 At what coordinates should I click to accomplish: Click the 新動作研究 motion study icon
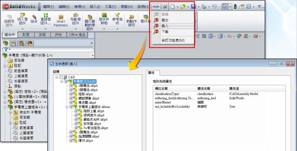pos(132,21)
